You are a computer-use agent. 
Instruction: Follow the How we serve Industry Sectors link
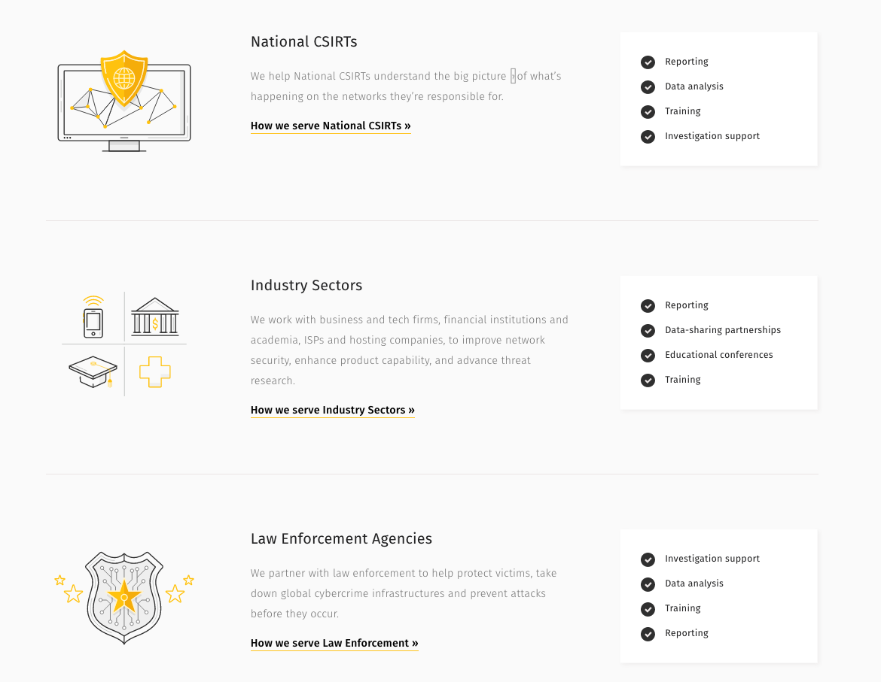pyautogui.click(x=332, y=411)
